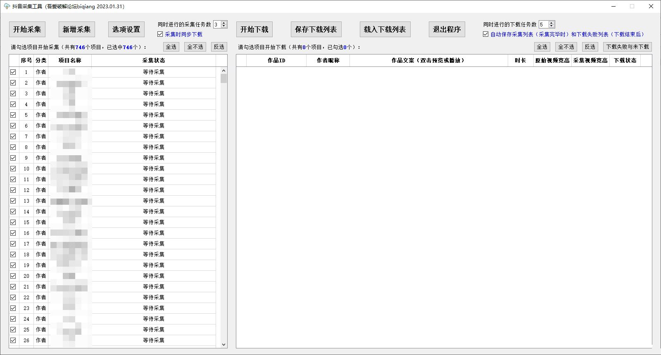Click the list scrollbar down arrow
The image size is (661, 355).
pyautogui.click(x=224, y=344)
